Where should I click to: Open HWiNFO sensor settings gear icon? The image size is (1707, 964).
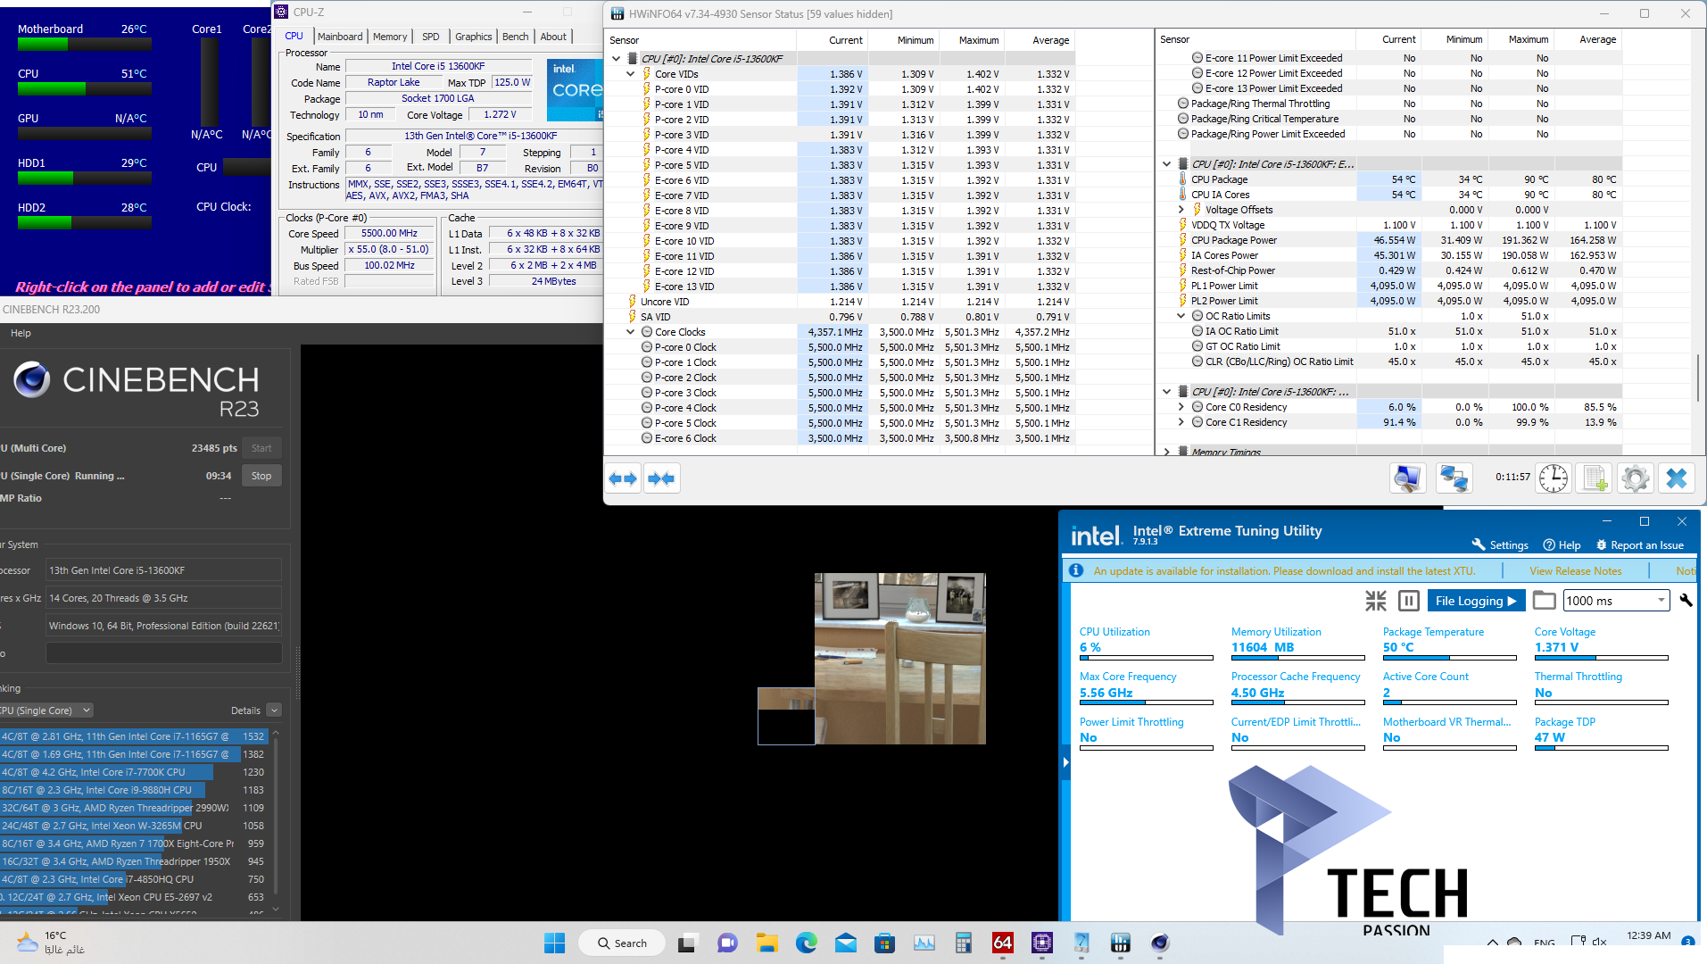1635,478
